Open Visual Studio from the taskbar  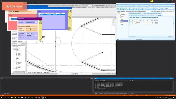[36, 98]
